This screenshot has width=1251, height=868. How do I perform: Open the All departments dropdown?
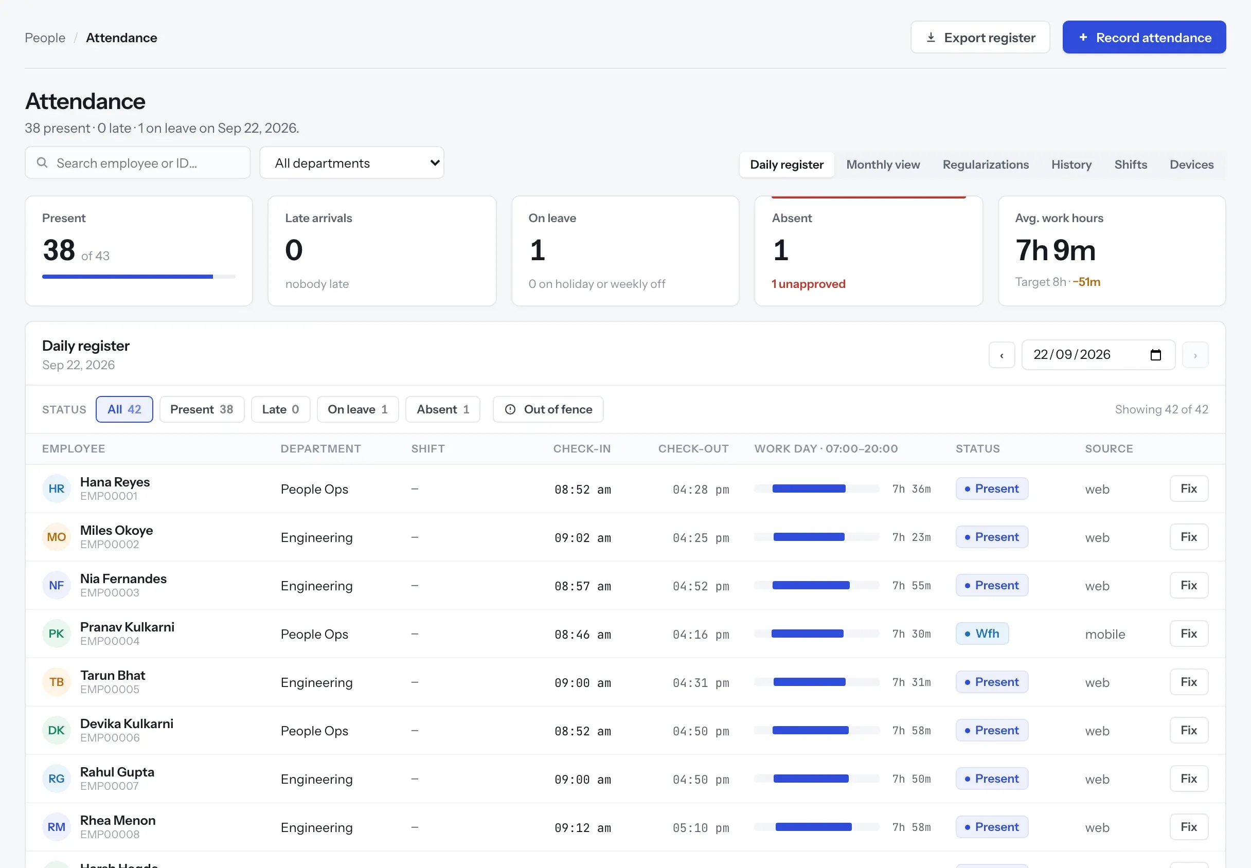point(352,162)
